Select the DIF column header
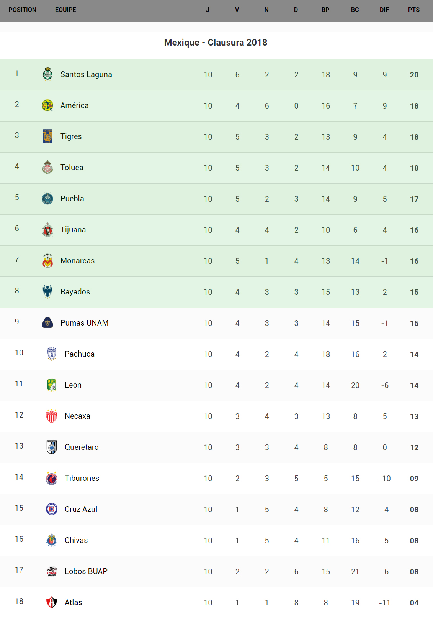 pyautogui.click(x=384, y=10)
